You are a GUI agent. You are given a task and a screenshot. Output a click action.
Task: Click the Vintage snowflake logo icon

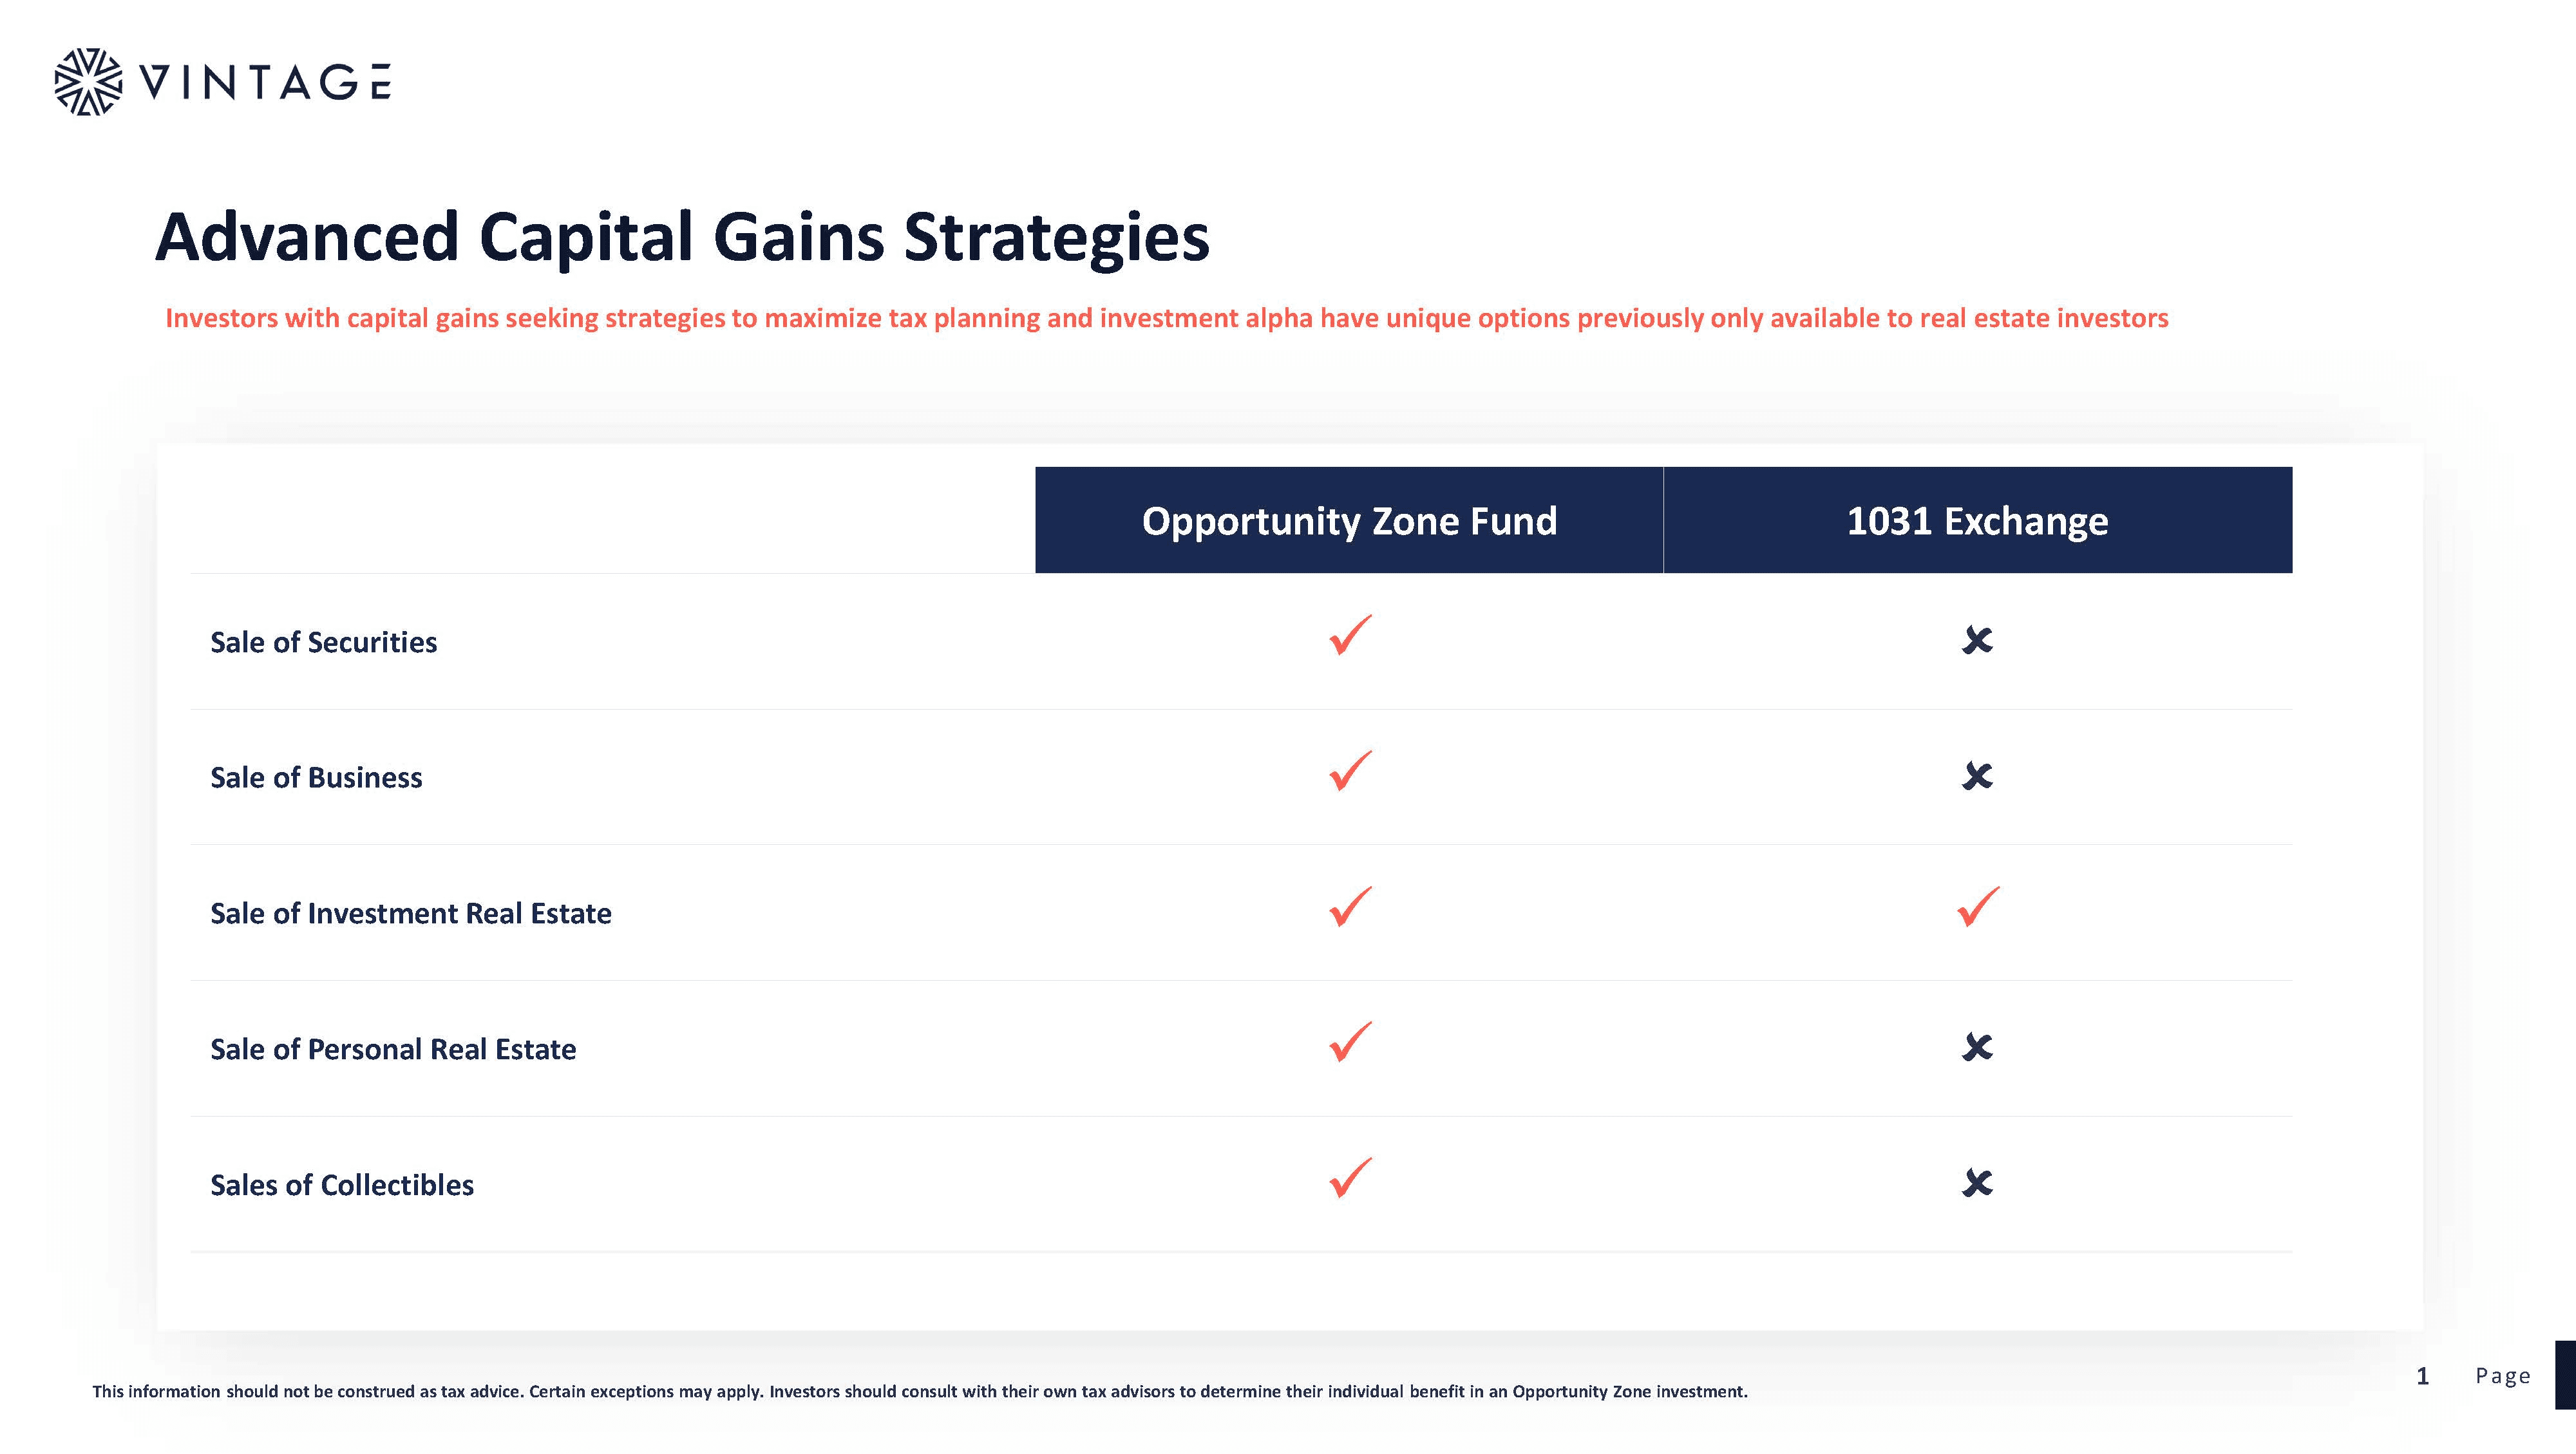[x=88, y=82]
